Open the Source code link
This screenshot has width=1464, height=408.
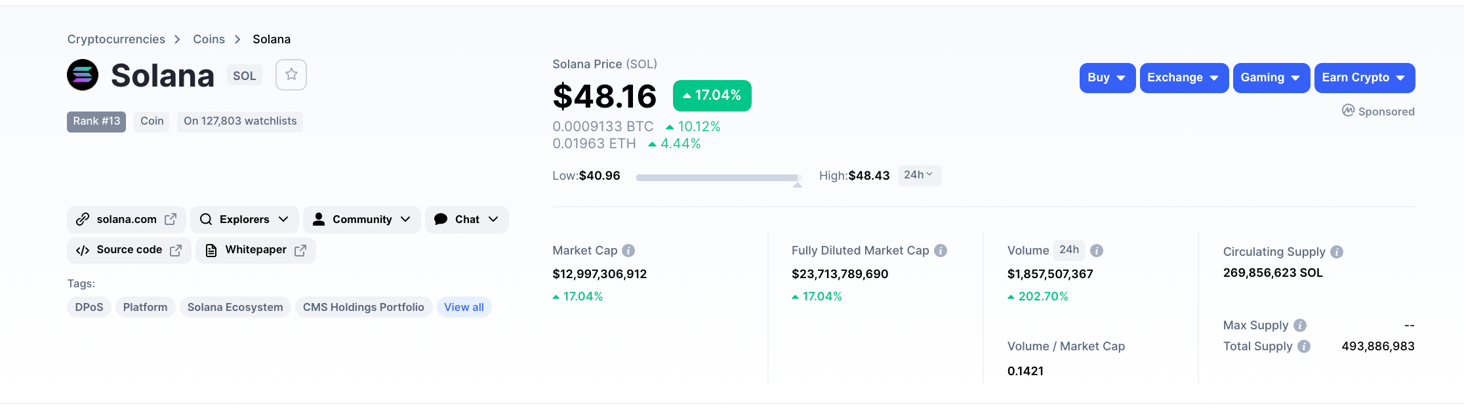129,250
